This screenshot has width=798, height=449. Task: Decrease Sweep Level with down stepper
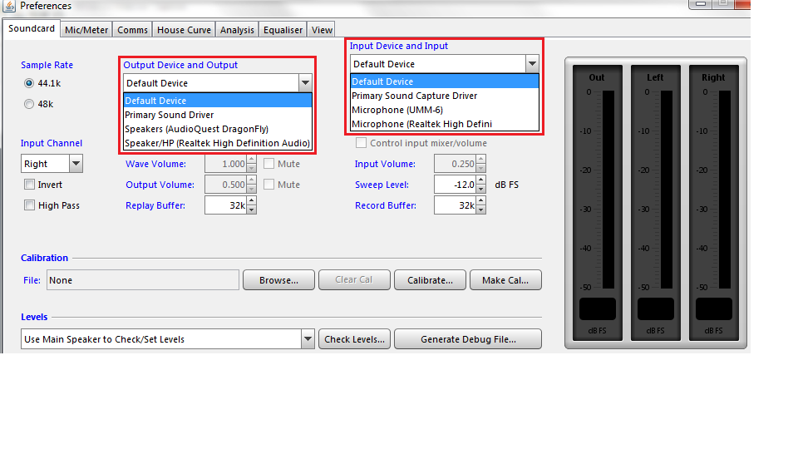tap(481, 189)
